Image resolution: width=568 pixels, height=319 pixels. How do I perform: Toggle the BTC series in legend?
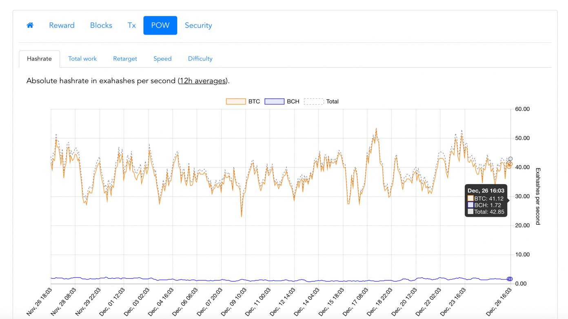click(243, 101)
